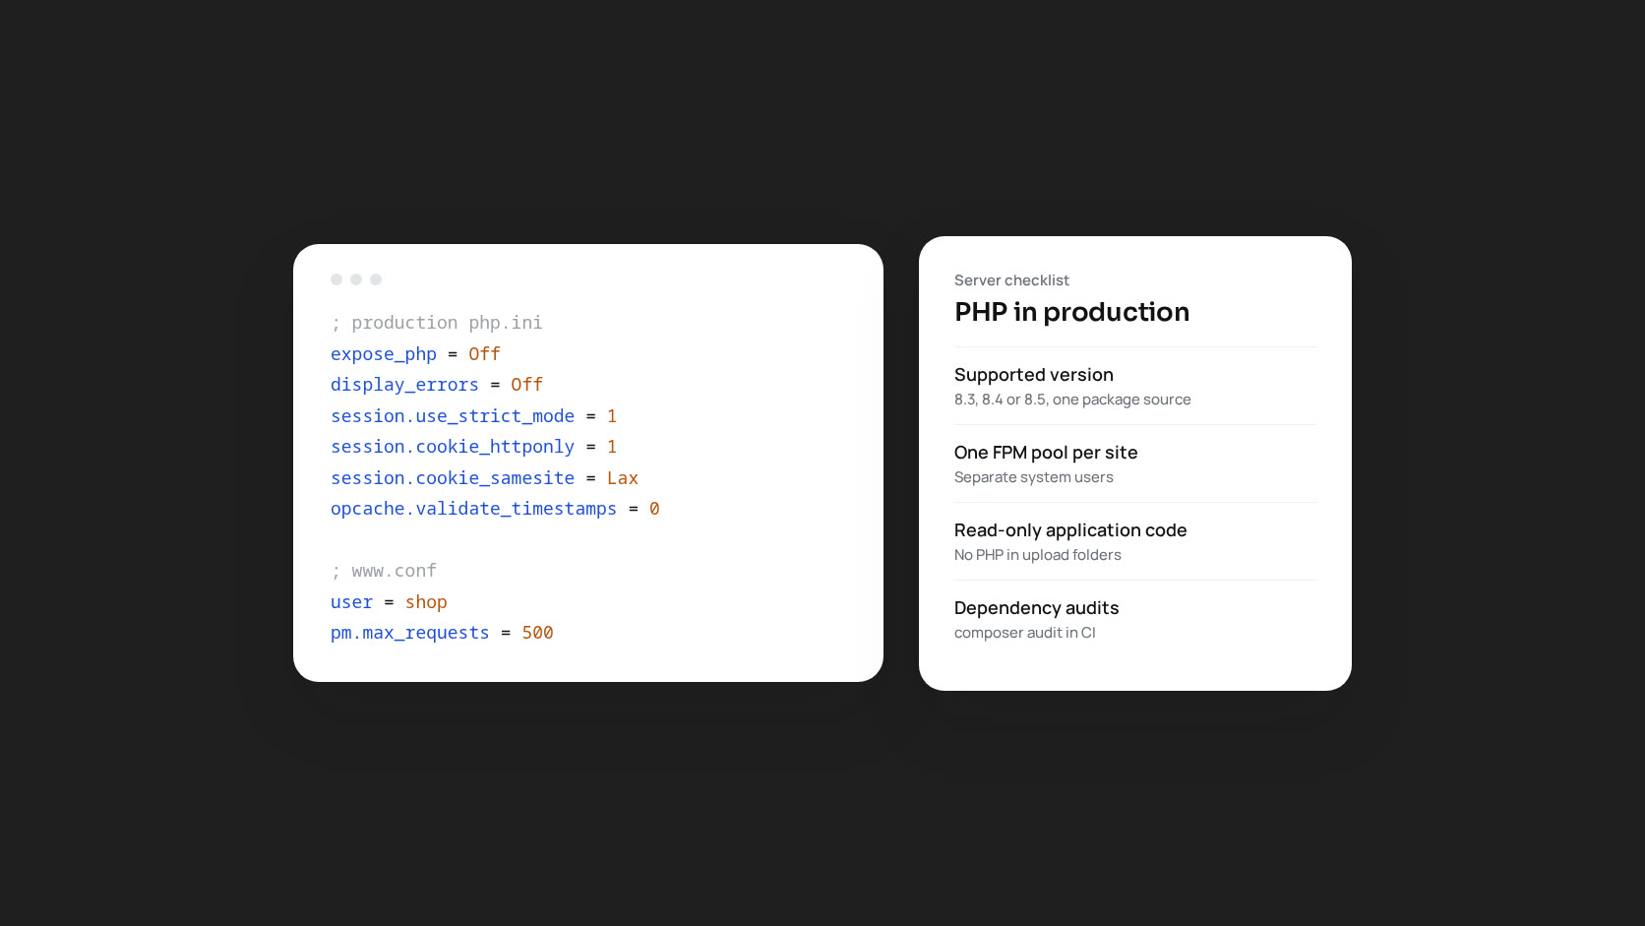The height and width of the screenshot is (926, 1645).
Task: Select the 'expose_php = Off' line
Action: [x=415, y=354]
